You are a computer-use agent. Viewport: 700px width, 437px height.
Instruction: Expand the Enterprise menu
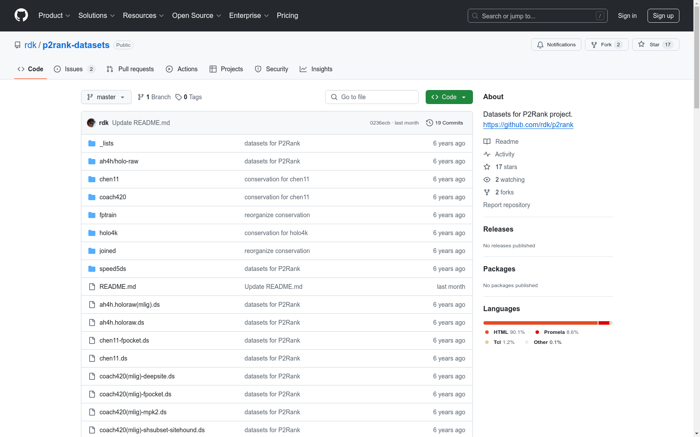pos(249,16)
